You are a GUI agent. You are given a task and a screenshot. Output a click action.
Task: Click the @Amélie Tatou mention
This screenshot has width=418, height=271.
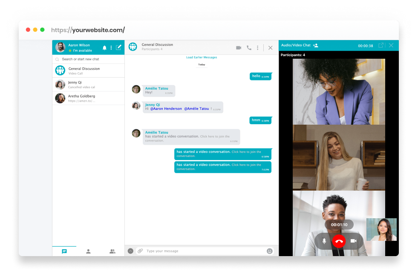click(x=196, y=108)
